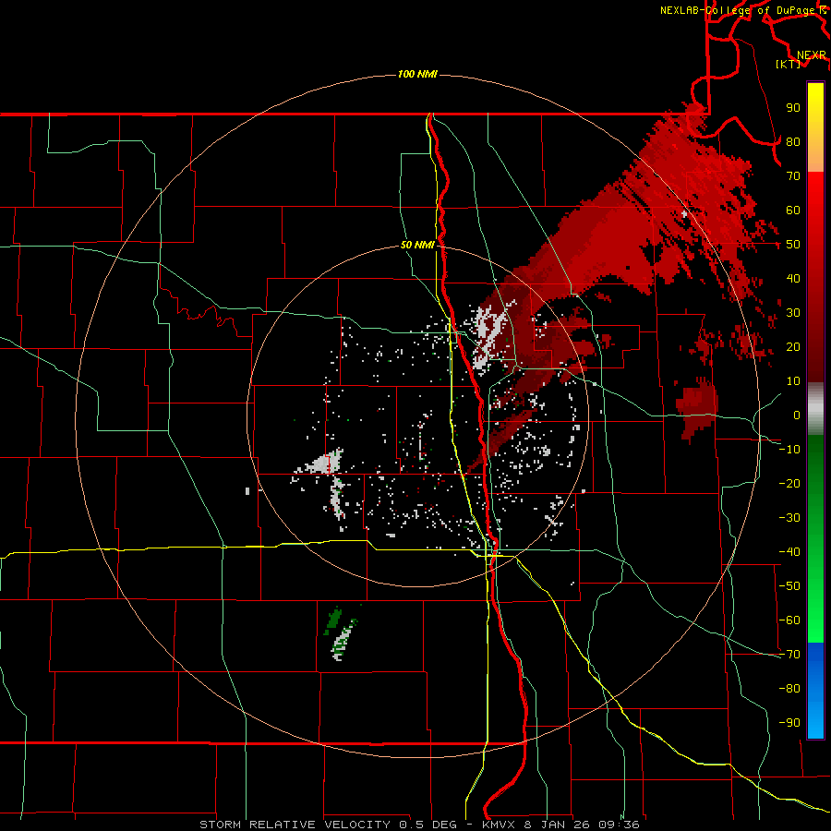Click the NEXR label above the velocity scale

click(x=812, y=55)
